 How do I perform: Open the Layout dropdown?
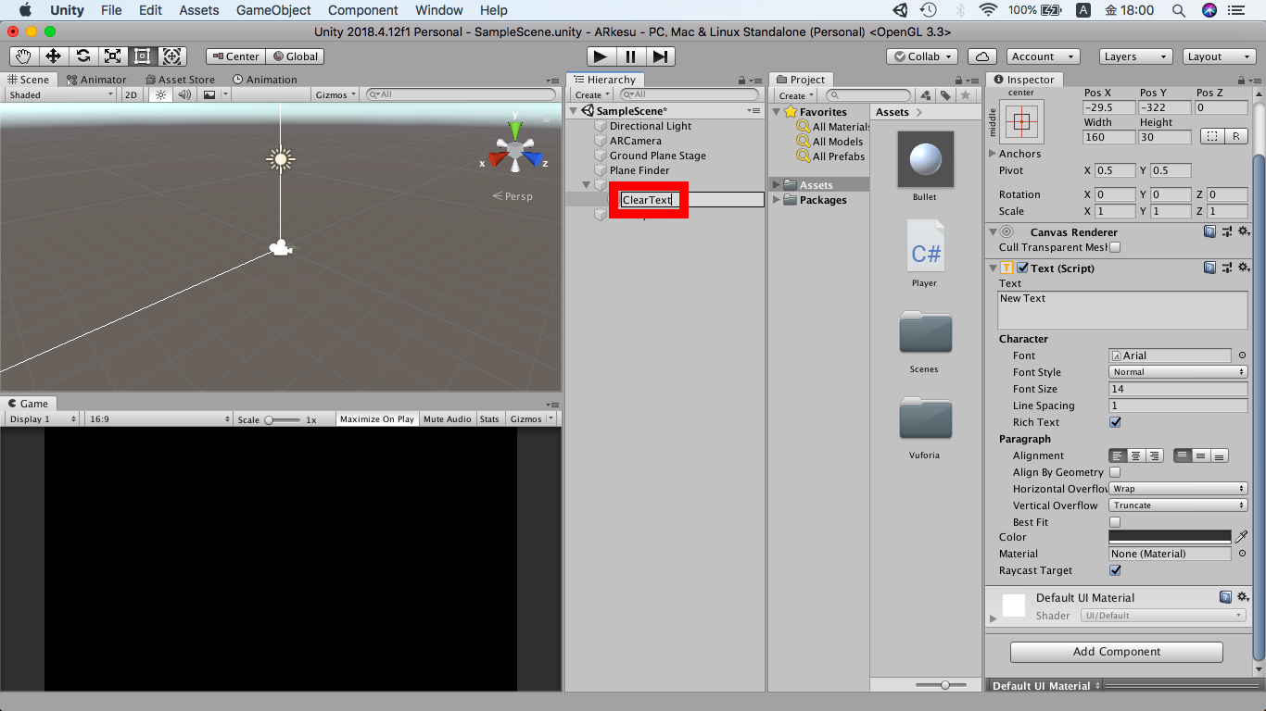(x=1220, y=56)
